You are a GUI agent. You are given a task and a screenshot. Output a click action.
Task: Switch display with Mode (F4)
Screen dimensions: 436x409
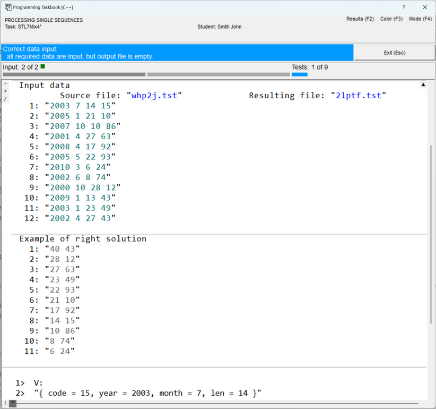pos(420,19)
